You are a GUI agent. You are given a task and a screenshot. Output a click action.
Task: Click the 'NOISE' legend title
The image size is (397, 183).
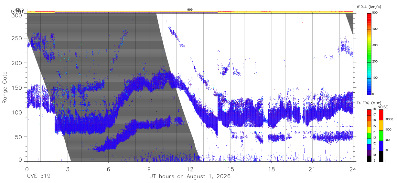tap(383, 107)
